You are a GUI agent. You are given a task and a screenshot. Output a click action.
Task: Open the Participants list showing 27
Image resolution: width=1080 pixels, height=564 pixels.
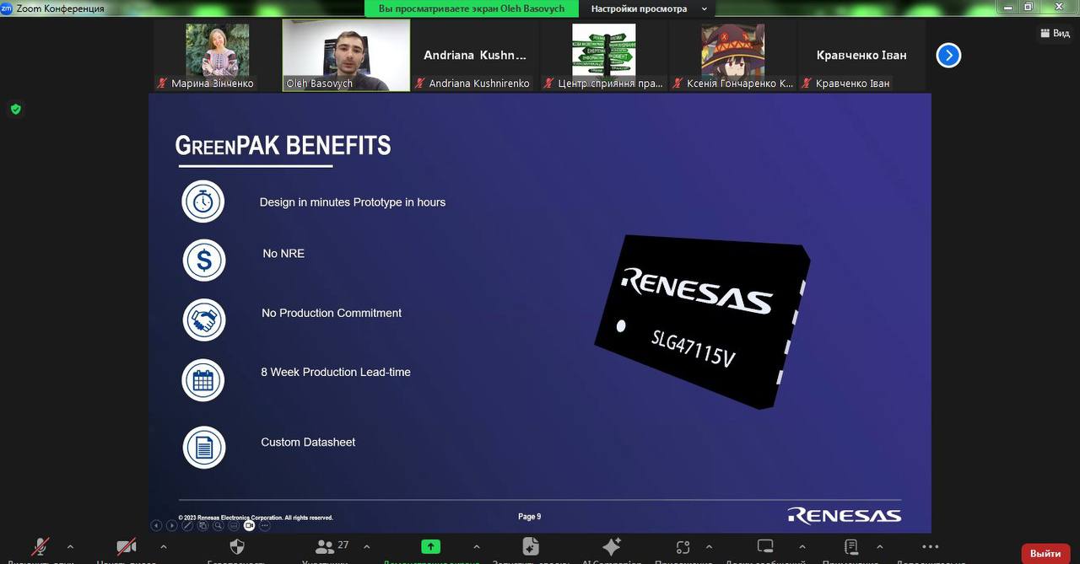[326, 546]
